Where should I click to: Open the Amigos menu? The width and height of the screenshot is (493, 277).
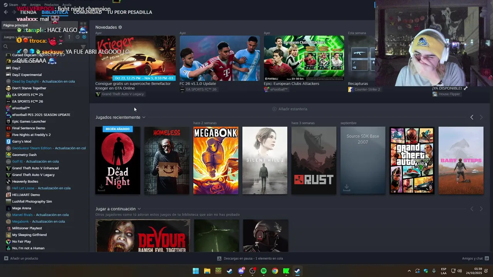click(35, 5)
